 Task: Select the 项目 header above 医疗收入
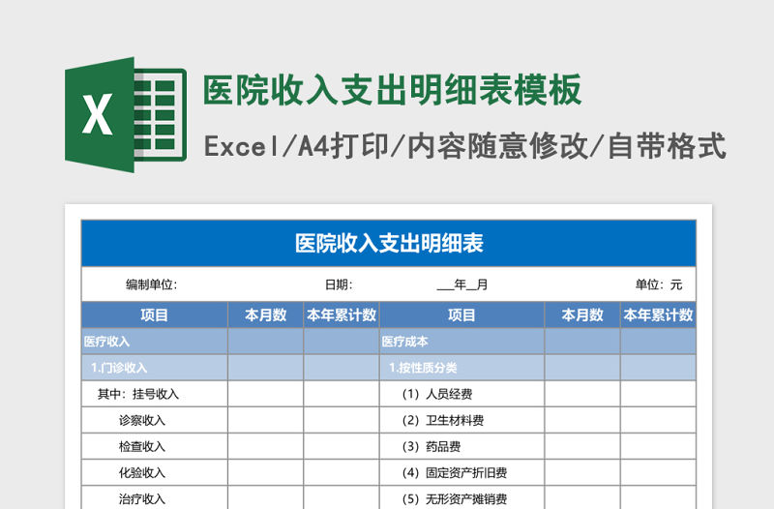pyautogui.click(x=154, y=314)
